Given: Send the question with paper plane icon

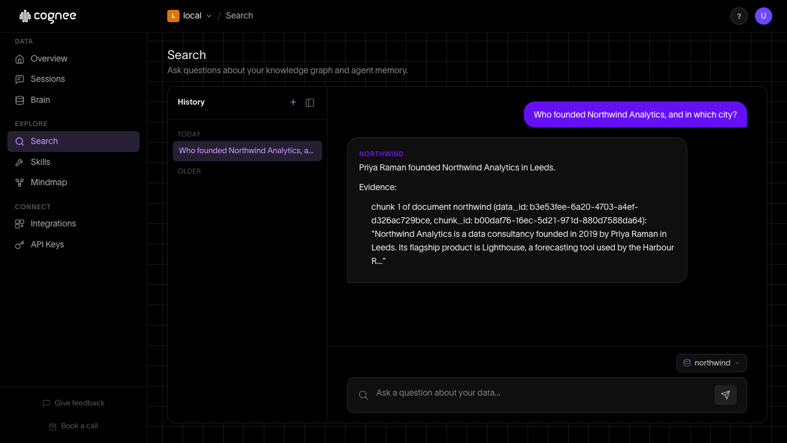Looking at the screenshot, I should point(726,395).
